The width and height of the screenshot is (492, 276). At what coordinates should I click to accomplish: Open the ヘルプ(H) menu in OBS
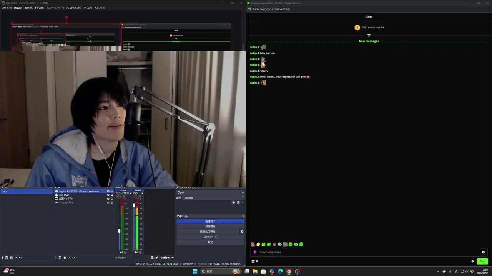[x=100, y=8]
